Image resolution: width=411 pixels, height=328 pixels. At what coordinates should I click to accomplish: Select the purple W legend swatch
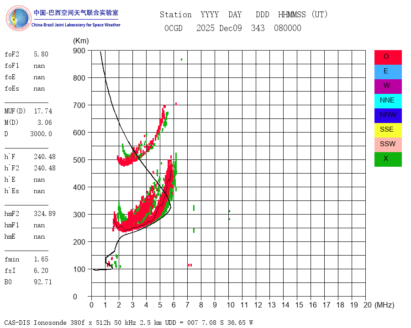tap(388, 87)
